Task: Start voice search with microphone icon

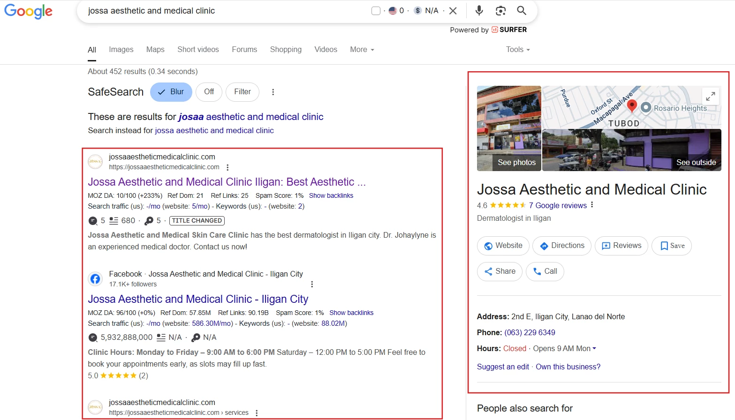Action: [479, 10]
